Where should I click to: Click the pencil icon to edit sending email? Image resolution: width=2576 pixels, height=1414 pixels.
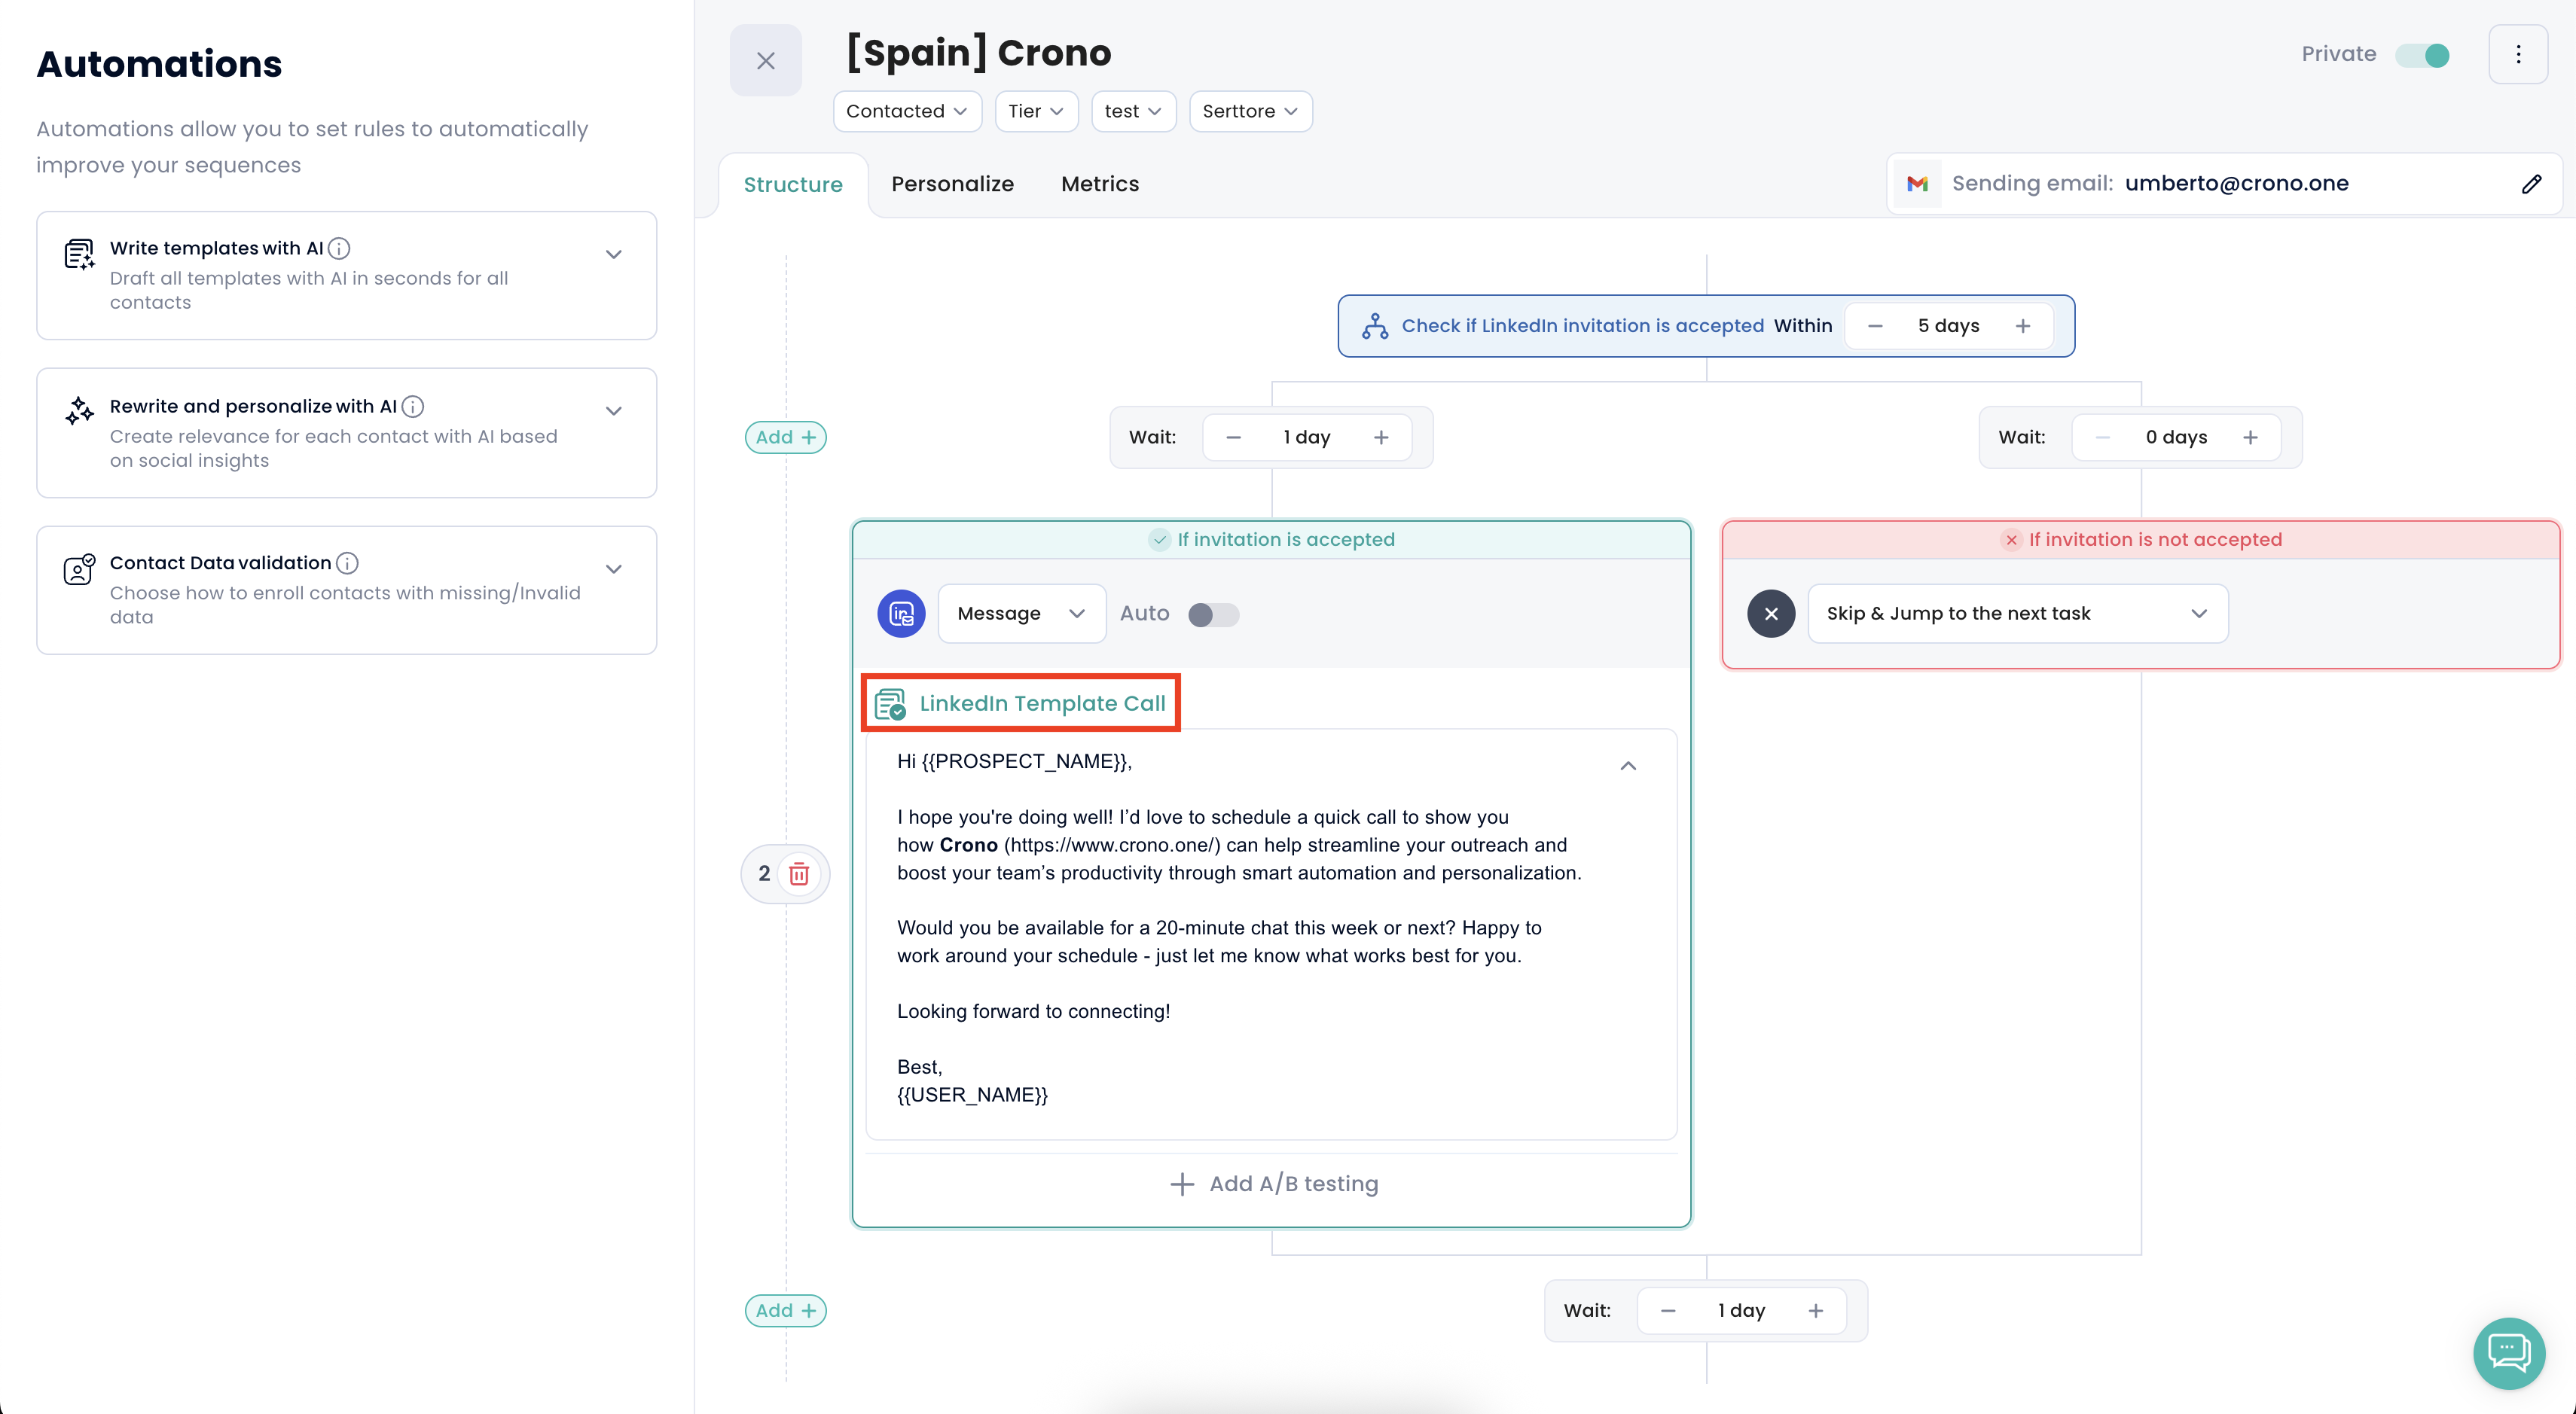2531,184
